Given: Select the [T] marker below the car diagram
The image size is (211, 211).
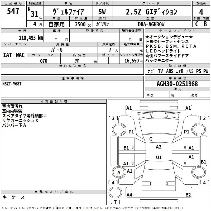Looking at the screenshot, I should (x=115, y=202).
